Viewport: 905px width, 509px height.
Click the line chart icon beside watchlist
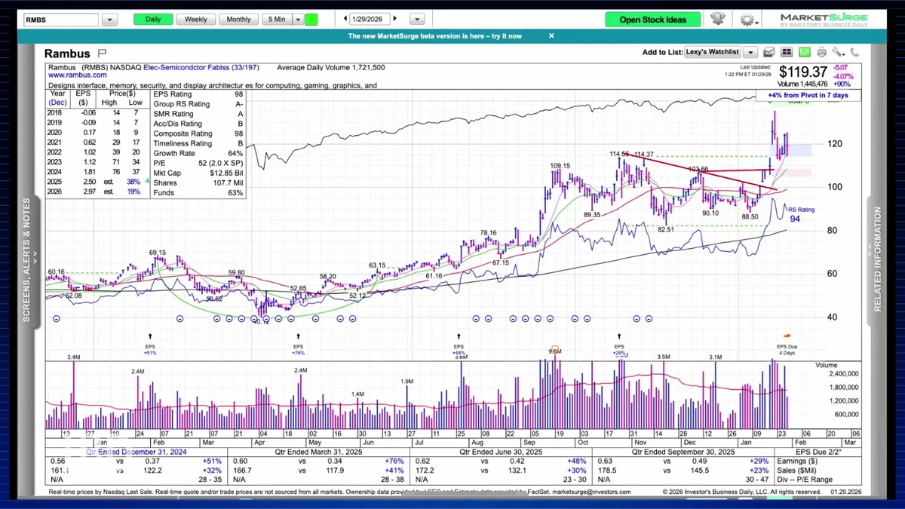coord(769,53)
